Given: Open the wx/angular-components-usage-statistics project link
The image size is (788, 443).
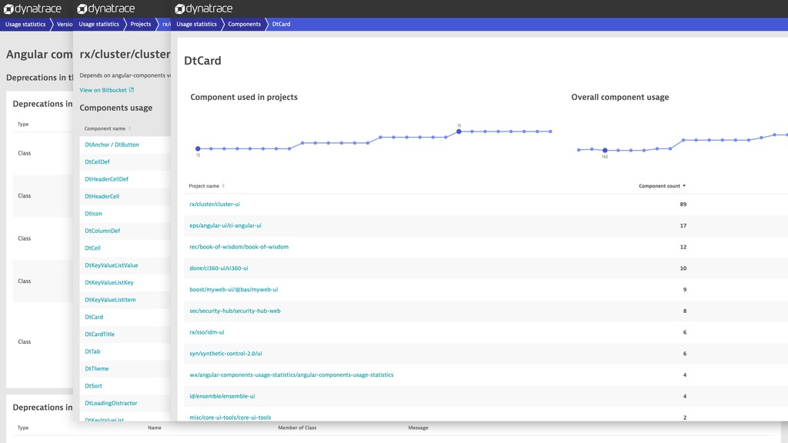Looking at the screenshot, I should tap(292, 375).
